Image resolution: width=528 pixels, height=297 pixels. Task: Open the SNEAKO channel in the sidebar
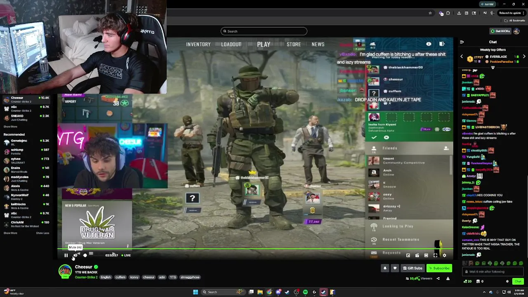(x=26, y=118)
